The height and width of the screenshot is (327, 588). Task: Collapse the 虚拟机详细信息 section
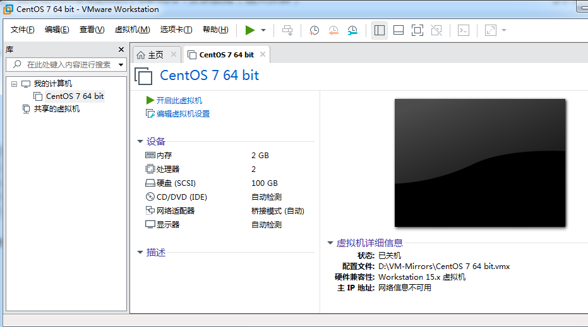click(330, 243)
